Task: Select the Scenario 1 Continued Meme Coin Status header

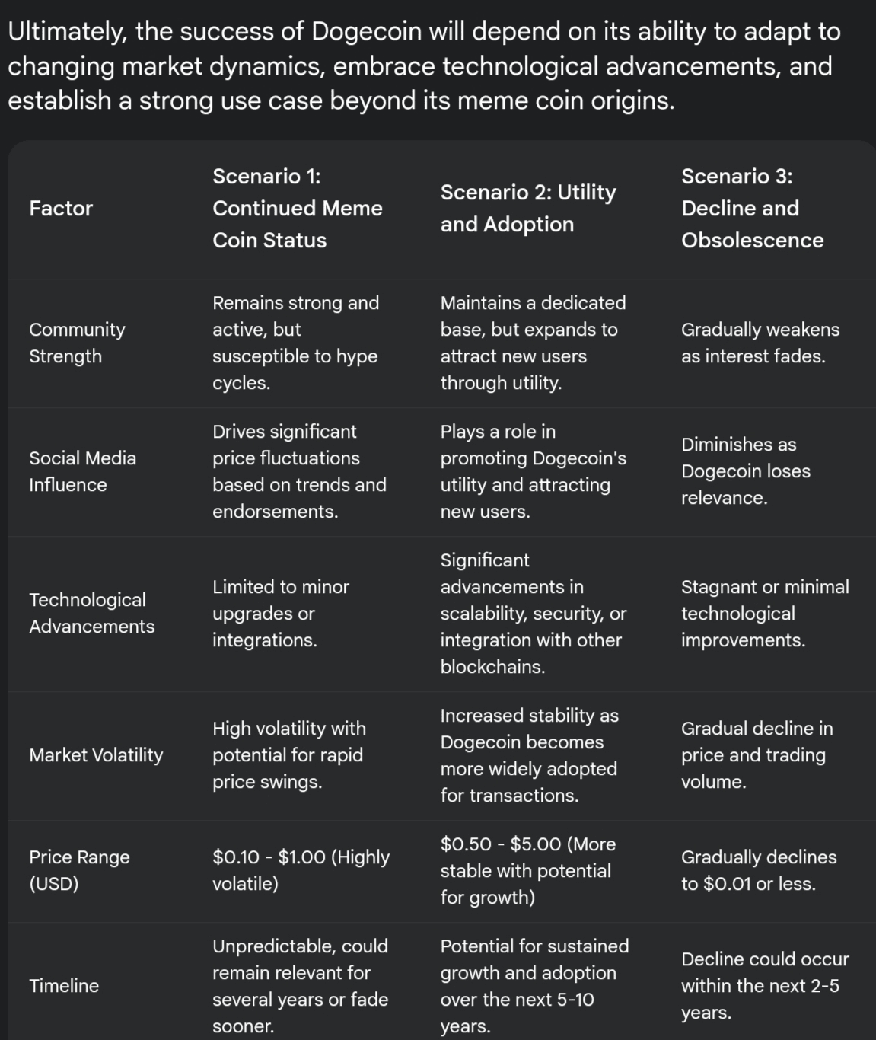Action: (x=297, y=208)
